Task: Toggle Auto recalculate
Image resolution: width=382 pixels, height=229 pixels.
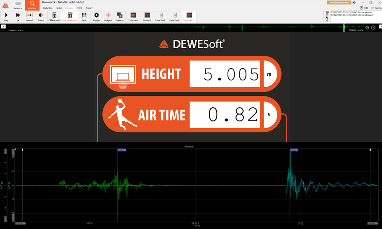Action: pos(70,17)
